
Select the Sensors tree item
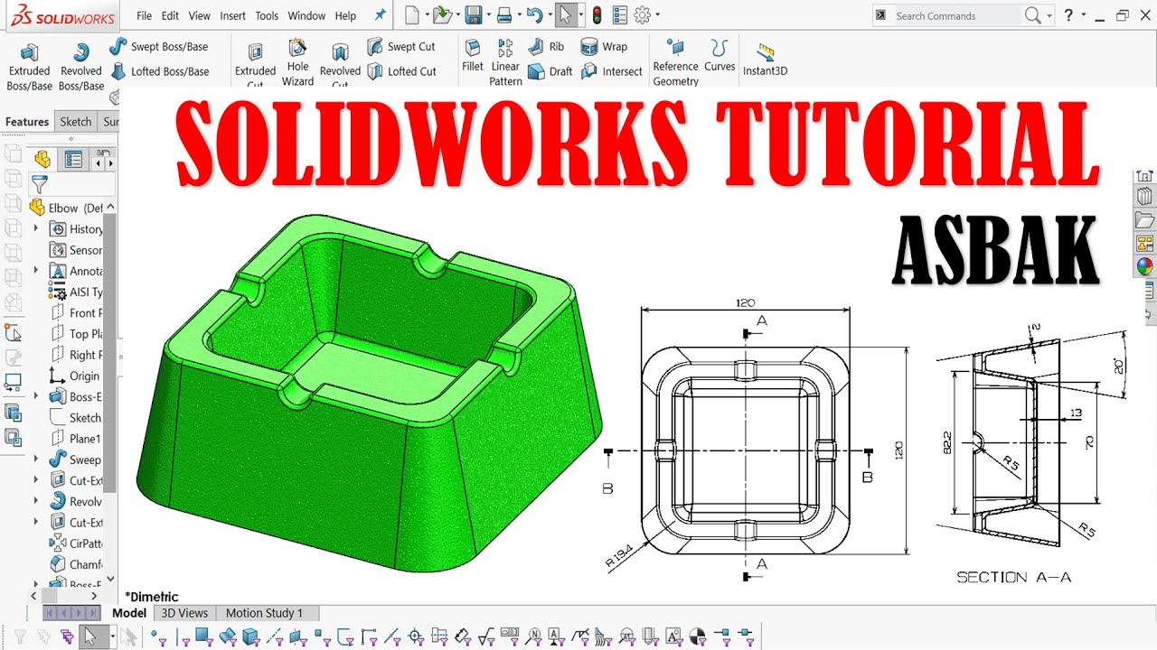point(76,250)
